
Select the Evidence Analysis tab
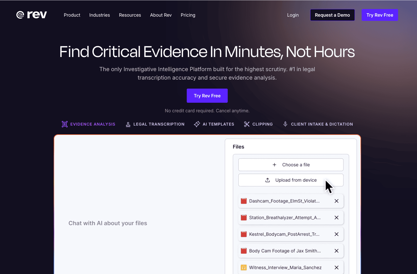click(x=88, y=124)
